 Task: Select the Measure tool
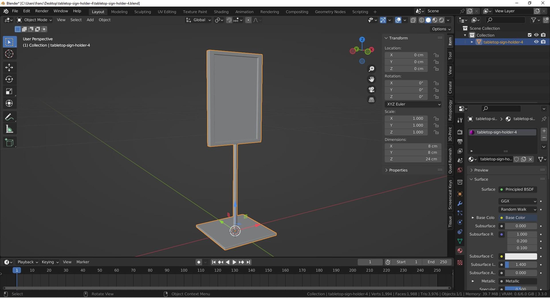(9, 129)
